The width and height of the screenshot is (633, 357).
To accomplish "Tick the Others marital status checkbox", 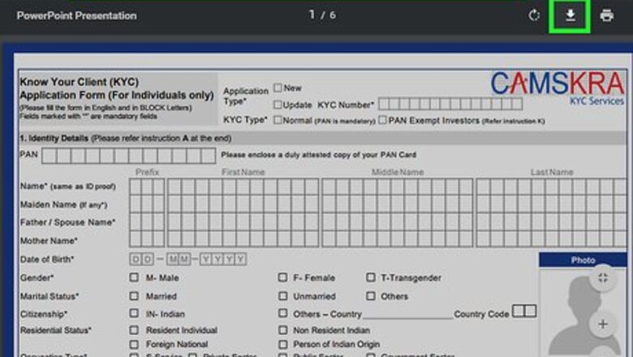I will (x=370, y=295).
